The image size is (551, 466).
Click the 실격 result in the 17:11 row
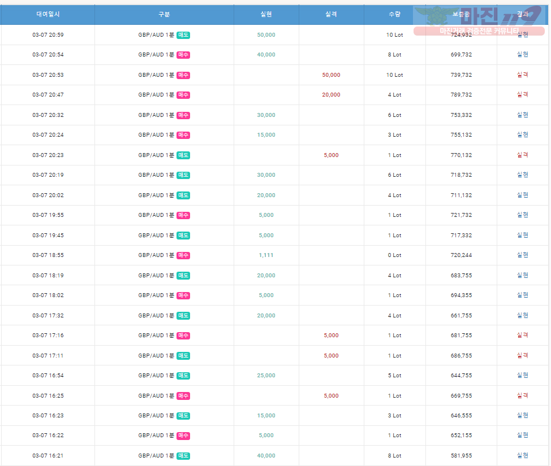(523, 355)
